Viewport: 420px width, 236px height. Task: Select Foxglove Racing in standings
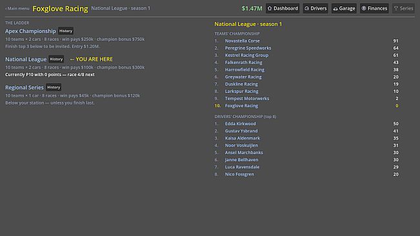pos(241,106)
